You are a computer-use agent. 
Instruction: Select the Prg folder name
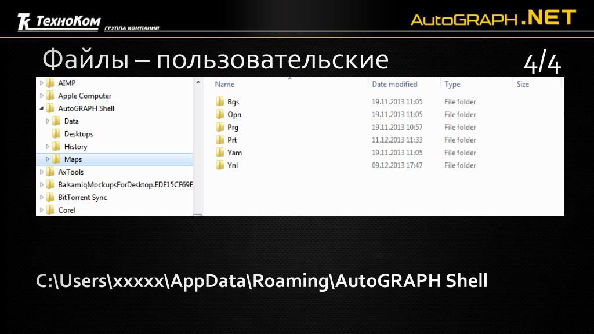coord(233,128)
